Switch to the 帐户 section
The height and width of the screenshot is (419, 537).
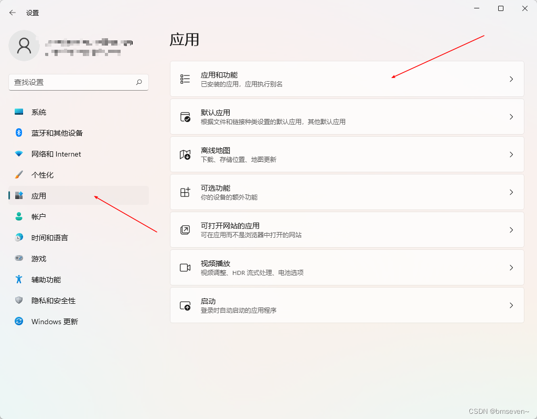[39, 216]
